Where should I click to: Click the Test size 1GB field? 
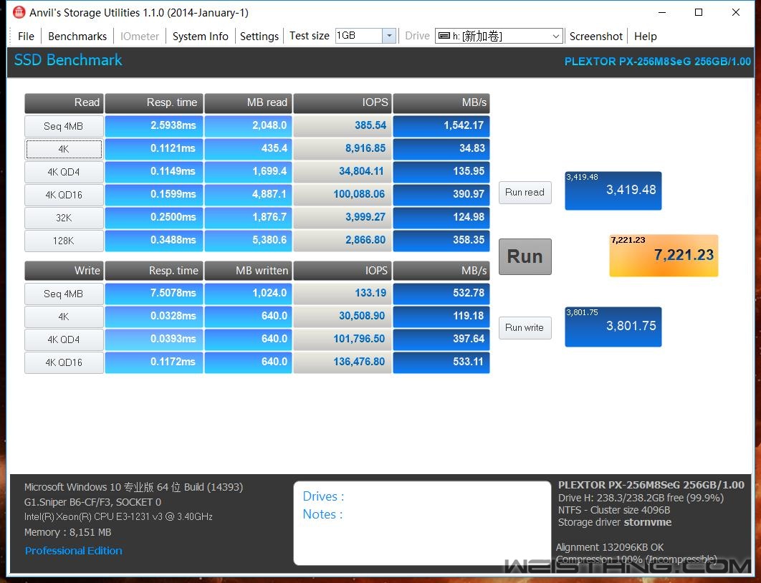(x=359, y=36)
